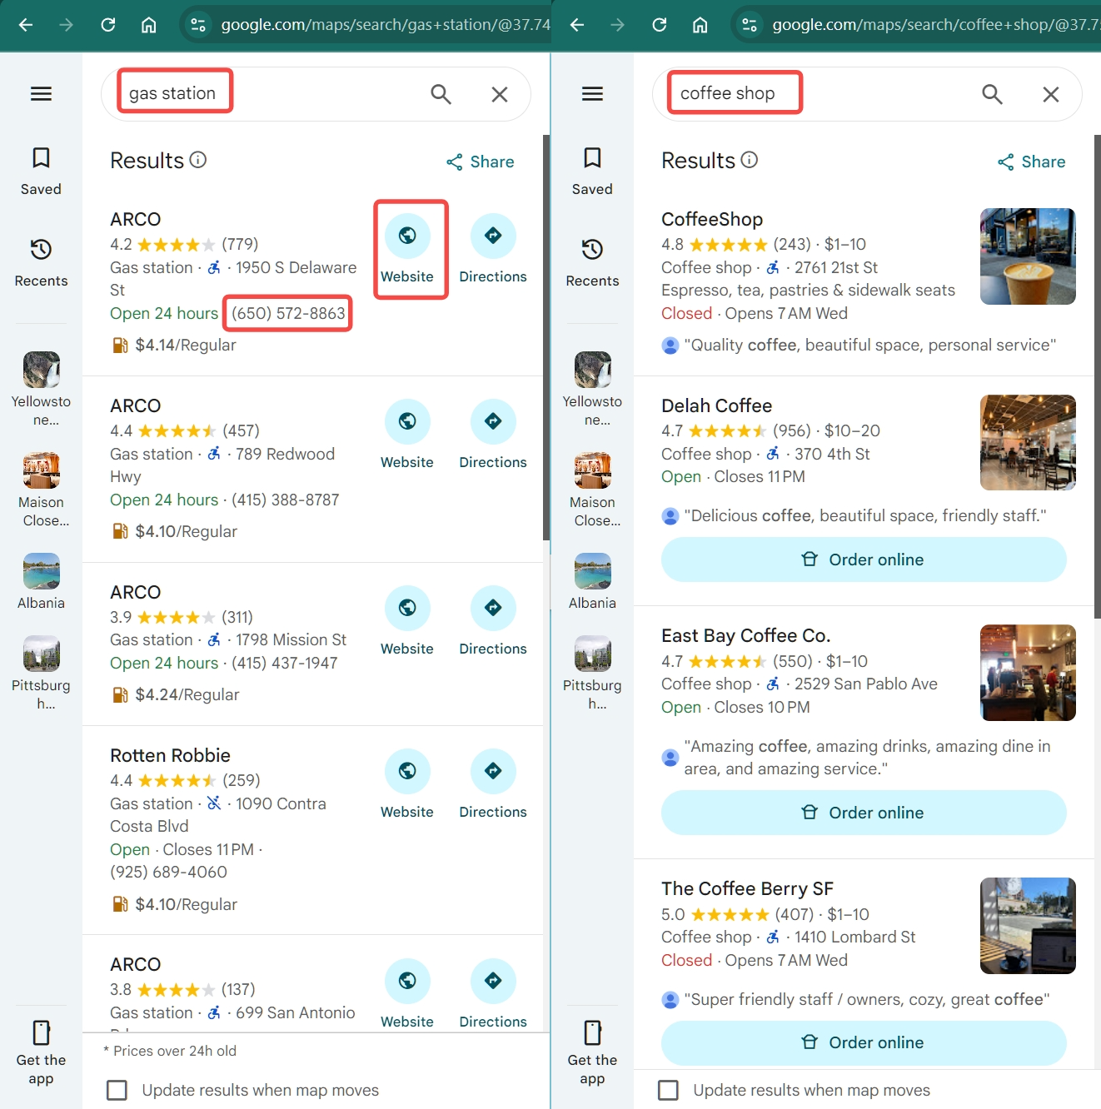
Task: Open site info icon in coffee shop address bar
Action: pyautogui.click(x=750, y=25)
